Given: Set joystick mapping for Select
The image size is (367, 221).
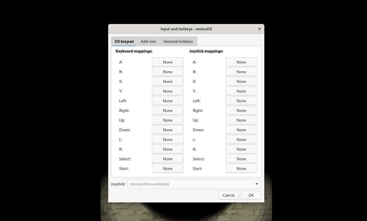Looking at the screenshot, I should click(x=241, y=159).
